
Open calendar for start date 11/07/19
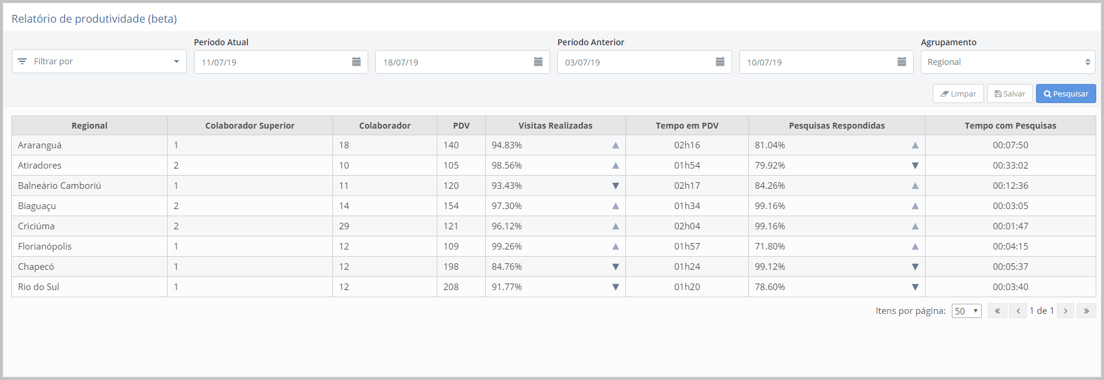tap(356, 62)
